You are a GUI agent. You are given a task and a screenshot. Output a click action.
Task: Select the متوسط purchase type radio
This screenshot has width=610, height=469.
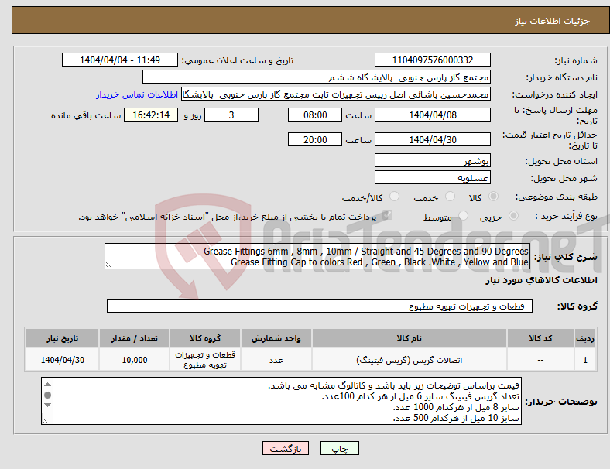463,216
